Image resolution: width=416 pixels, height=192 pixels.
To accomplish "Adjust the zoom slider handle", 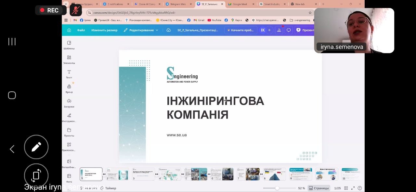I will [277, 188].
